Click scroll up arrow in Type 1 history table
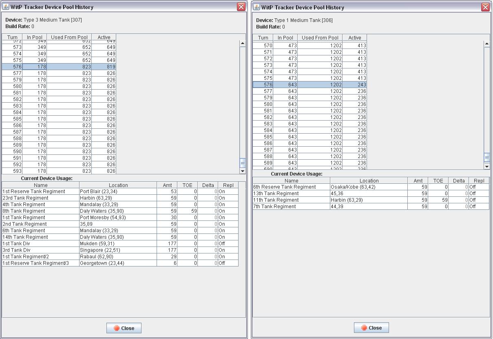This screenshot has width=493, height=339. tap(487, 44)
